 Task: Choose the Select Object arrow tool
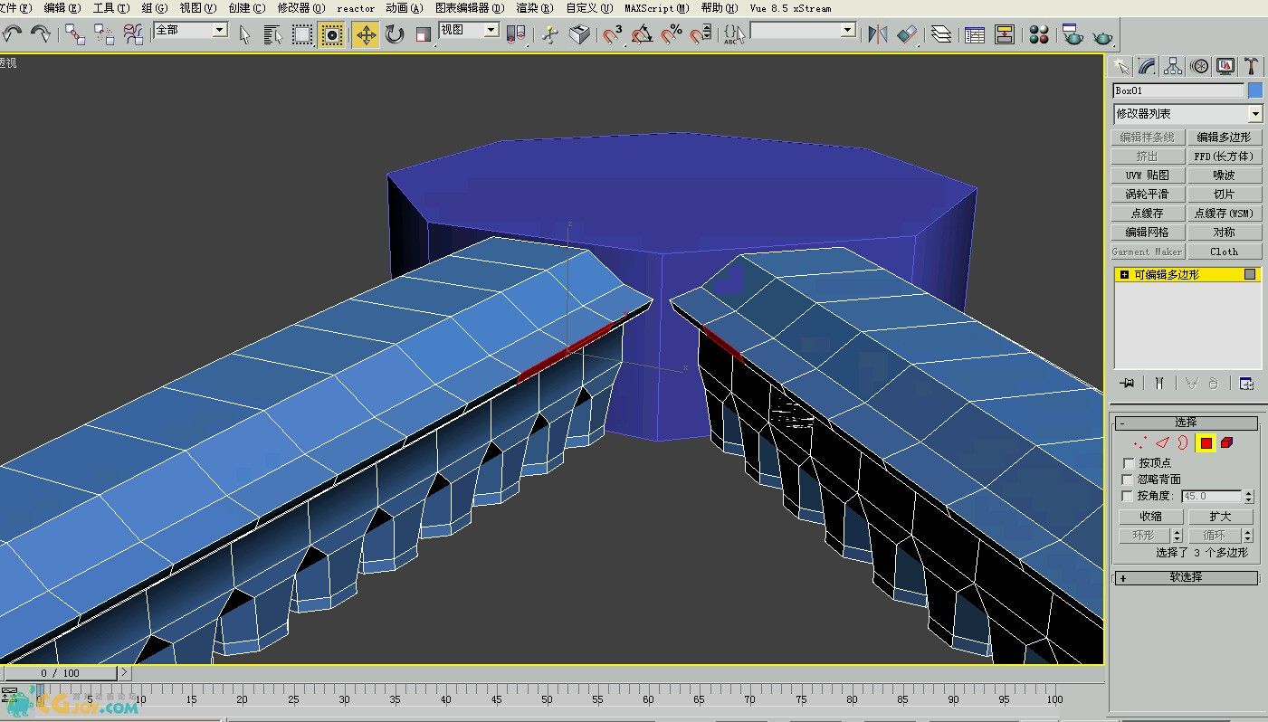point(244,34)
